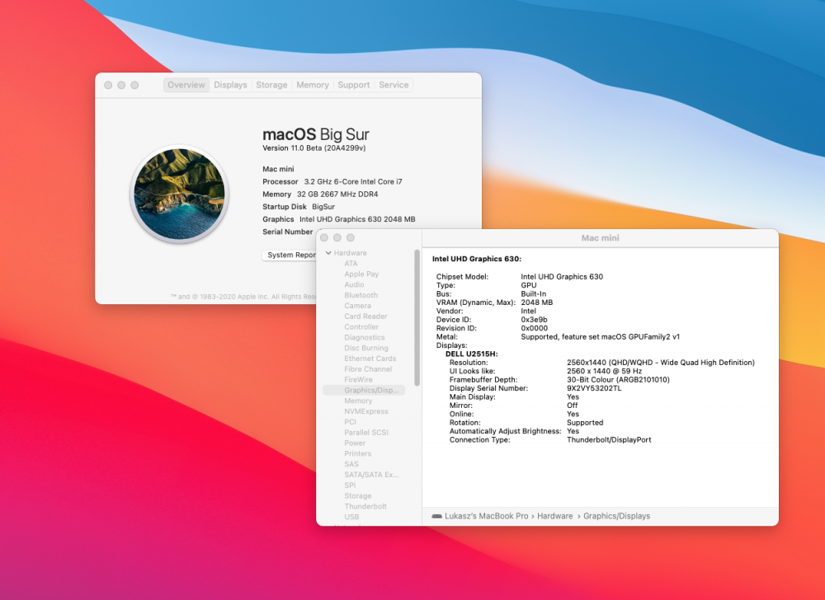This screenshot has width=825, height=600.
Task: Click Lukasz's MacBook Pro in path bar
Action: click(x=486, y=516)
